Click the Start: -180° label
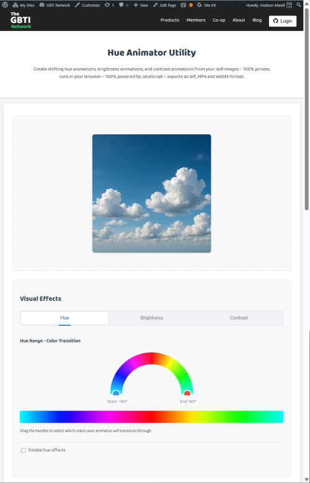 117,402
